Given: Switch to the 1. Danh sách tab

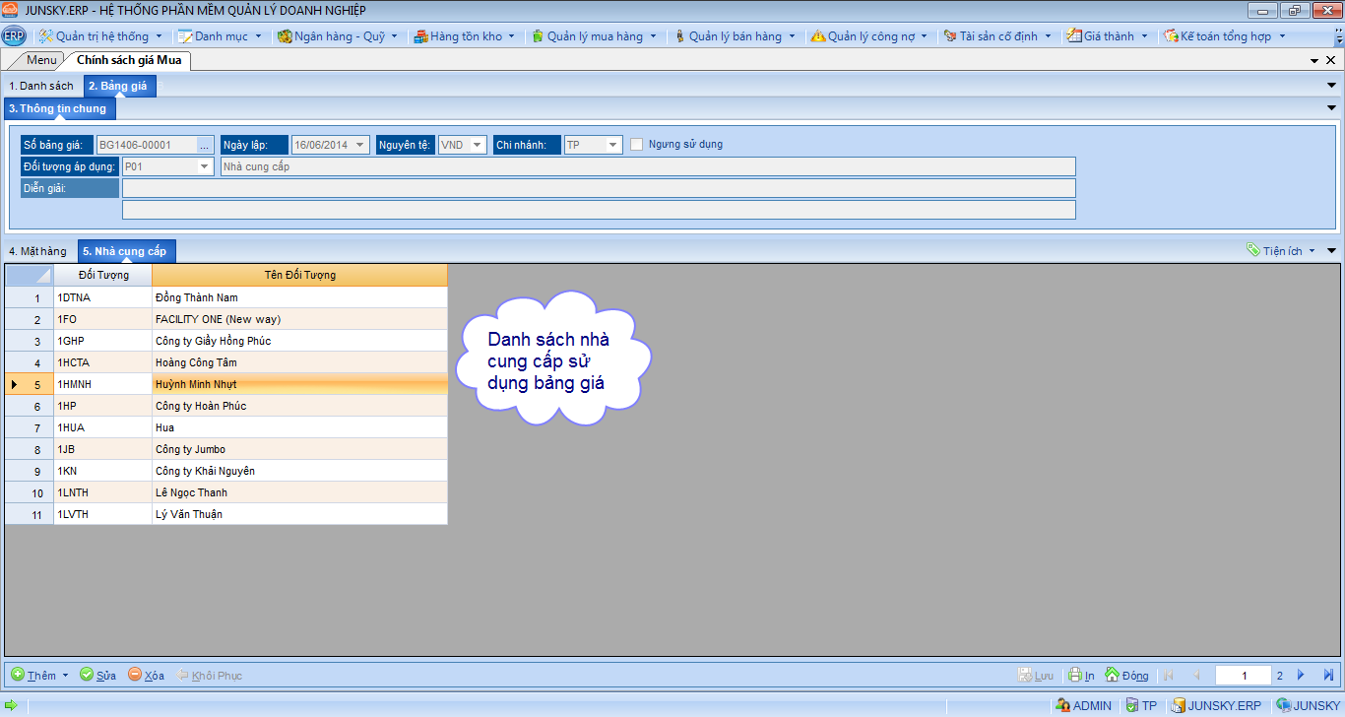Looking at the screenshot, I should pos(41,86).
